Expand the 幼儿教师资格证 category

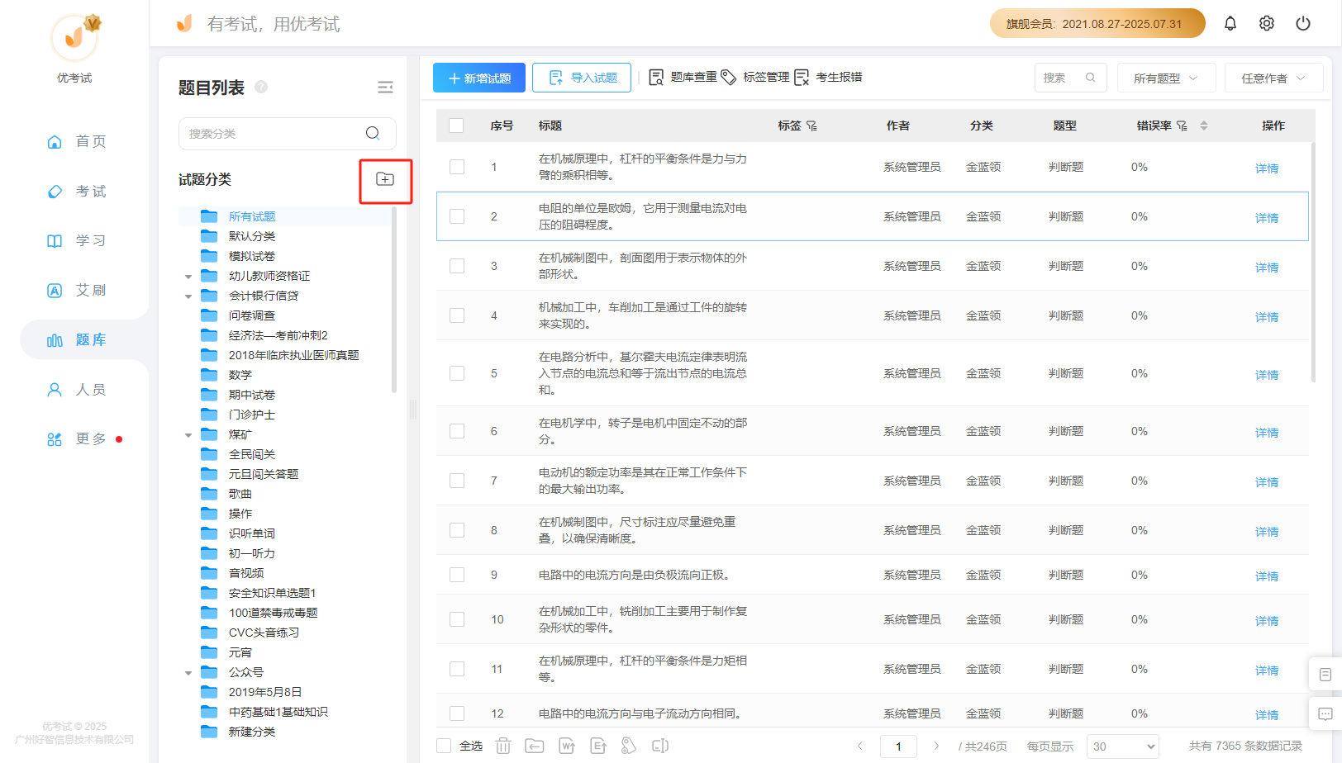pos(188,277)
